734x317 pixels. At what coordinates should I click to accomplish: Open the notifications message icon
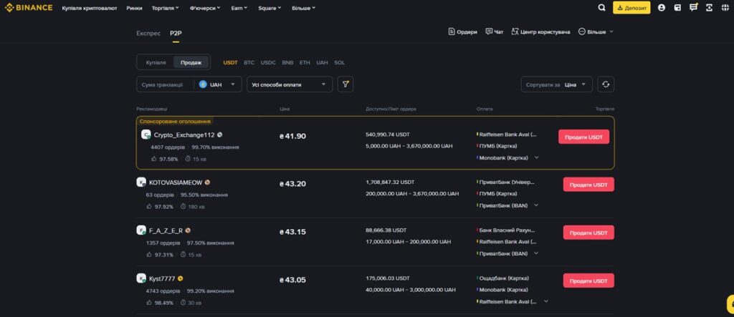click(693, 7)
